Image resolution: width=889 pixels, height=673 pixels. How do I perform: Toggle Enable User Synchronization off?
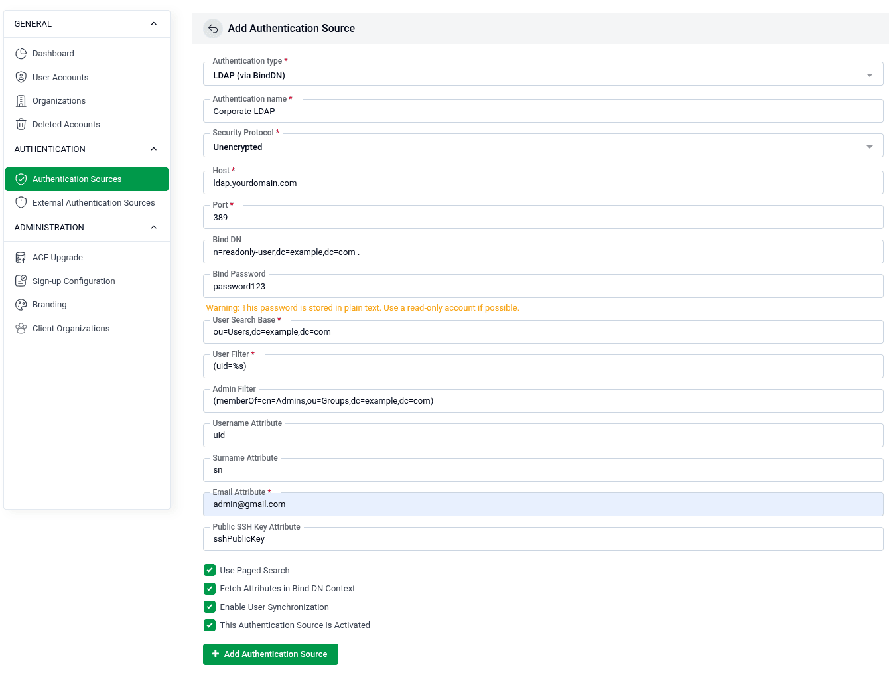(x=210, y=607)
